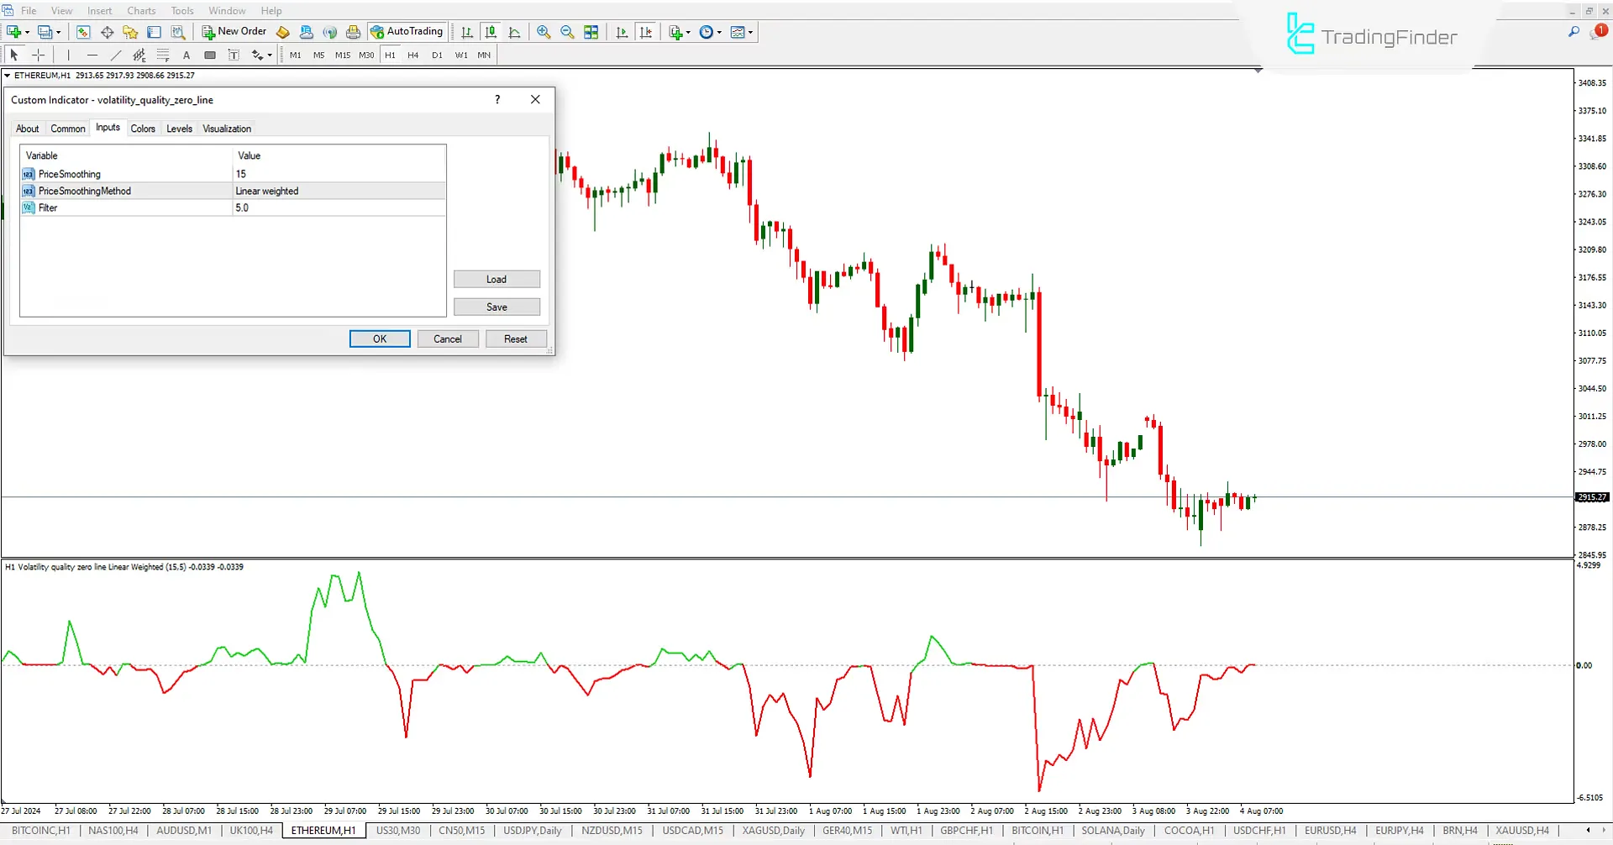Image resolution: width=1613 pixels, height=845 pixels.
Task: Toggle candlestick chart mode
Action: coord(491,32)
